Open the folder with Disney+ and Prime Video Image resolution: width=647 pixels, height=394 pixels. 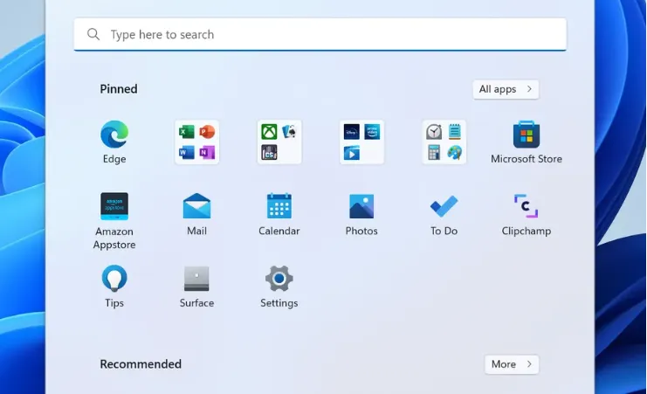click(361, 142)
